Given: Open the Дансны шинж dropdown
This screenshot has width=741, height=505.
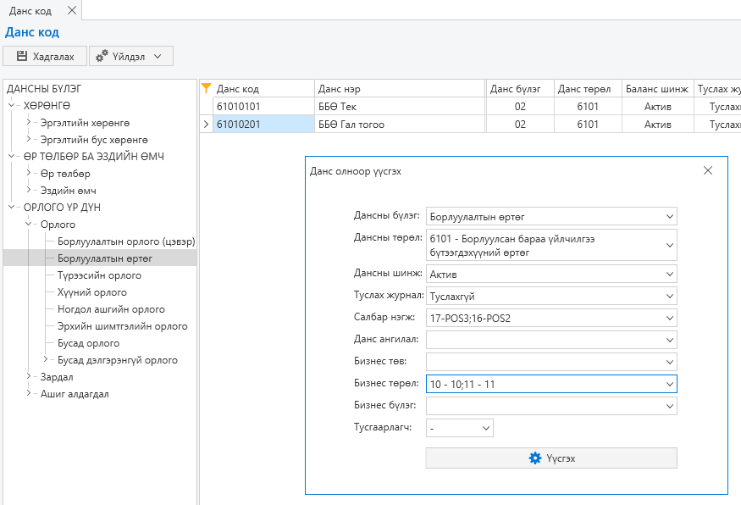Looking at the screenshot, I should pos(670,274).
